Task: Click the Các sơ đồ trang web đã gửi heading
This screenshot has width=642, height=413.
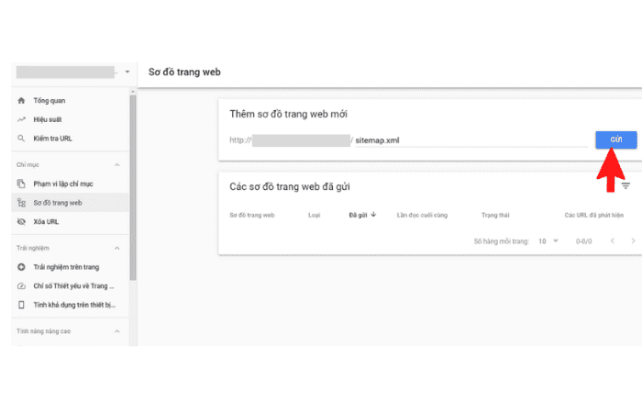Action: [x=290, y=187]
